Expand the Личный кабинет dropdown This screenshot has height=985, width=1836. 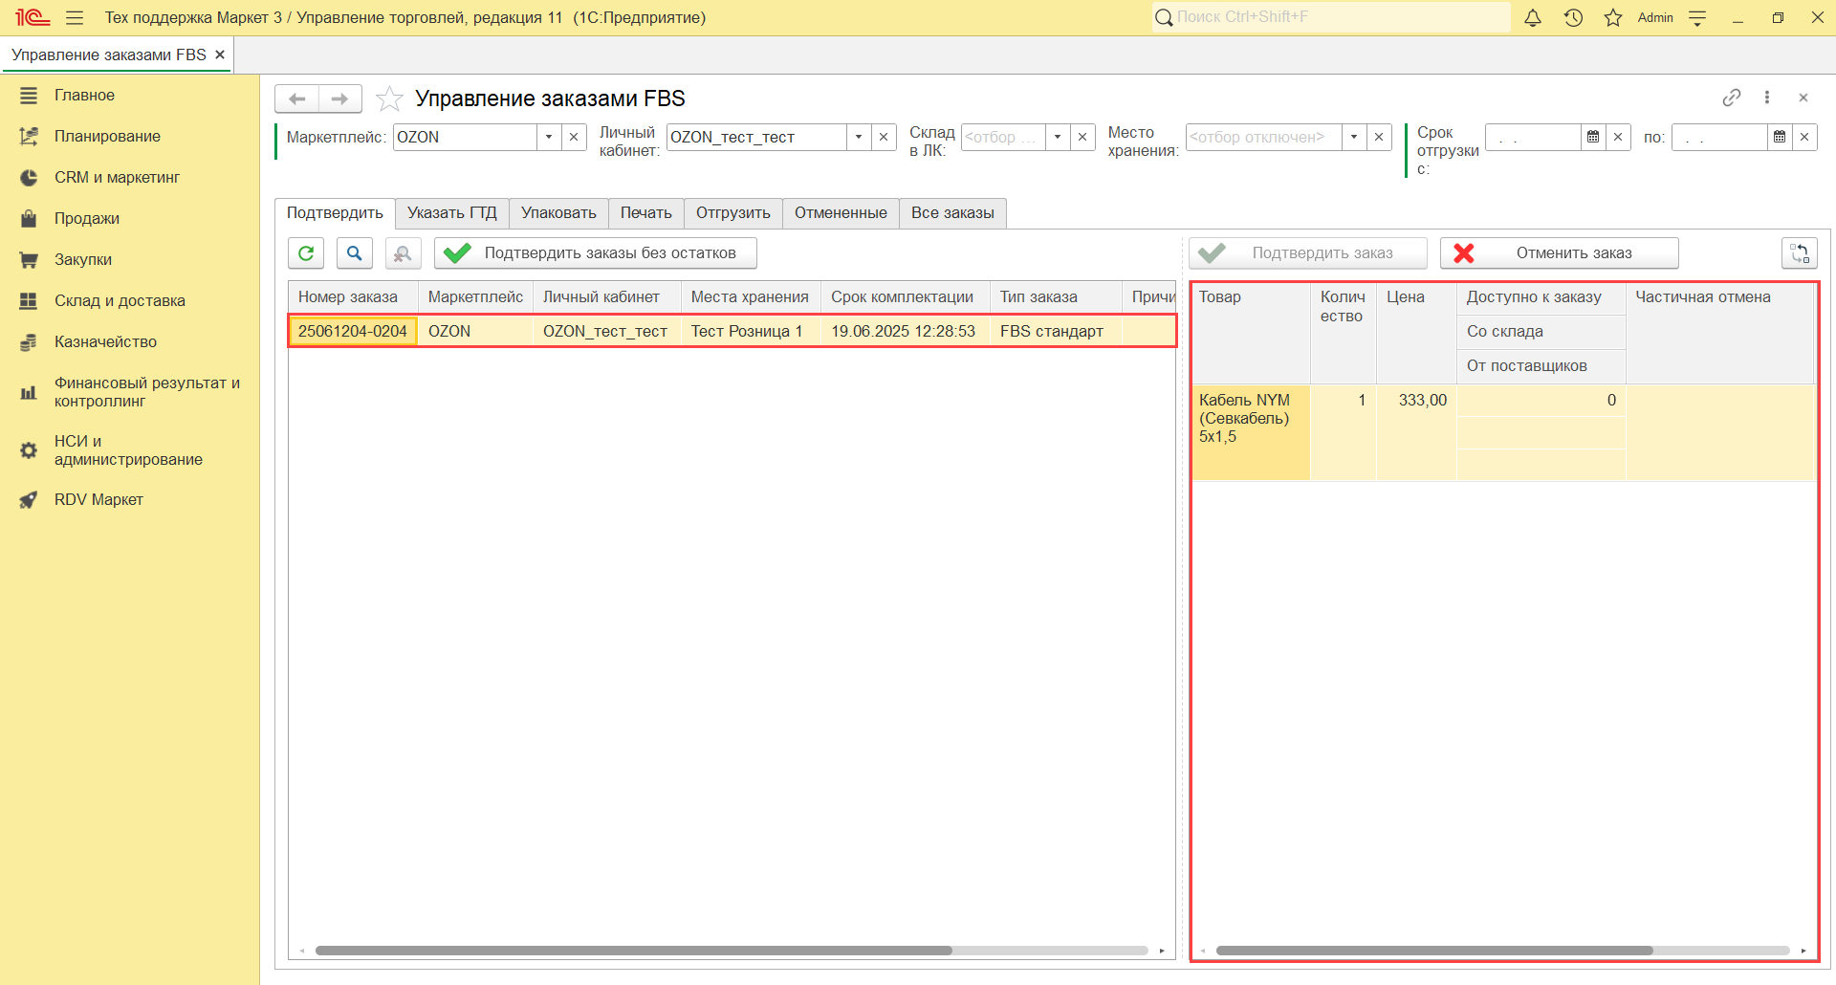click(x=859, y=137)
